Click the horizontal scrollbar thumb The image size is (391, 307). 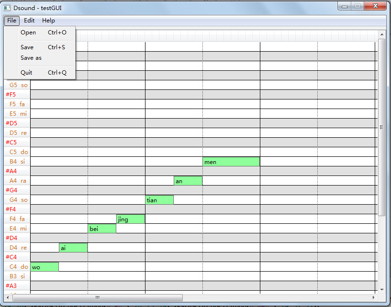(98, 297)
